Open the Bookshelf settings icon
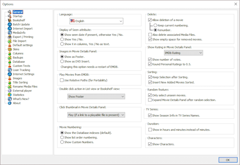 (10, 20)
